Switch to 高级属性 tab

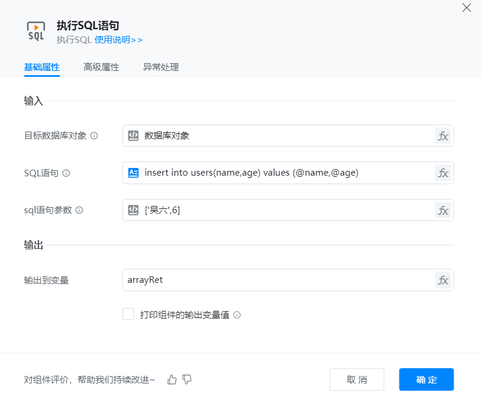click(101, 67)
